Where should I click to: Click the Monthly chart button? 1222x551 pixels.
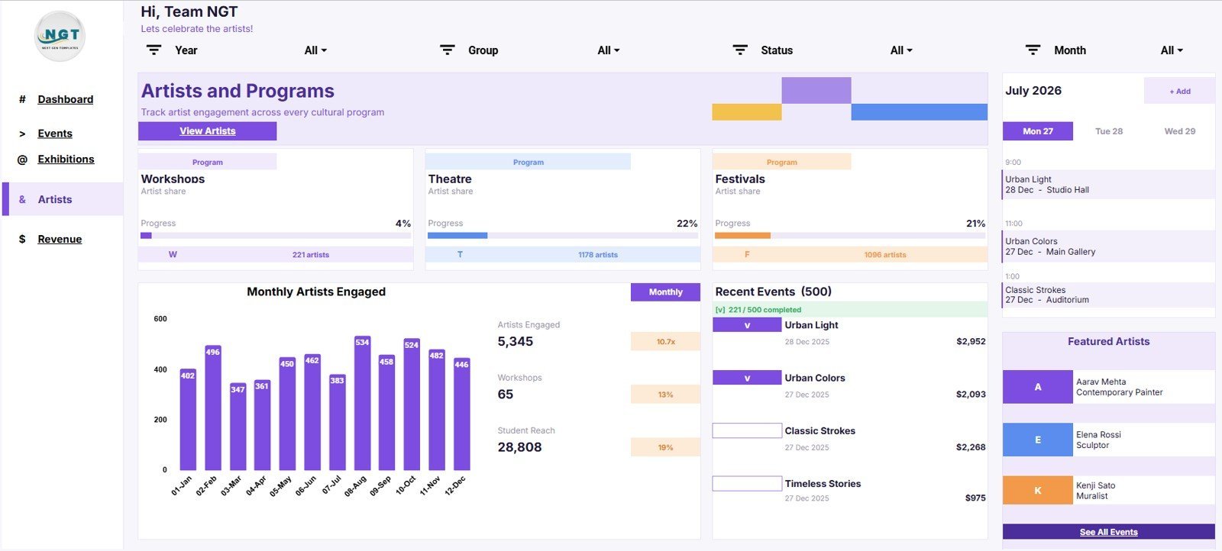(665, 292)
